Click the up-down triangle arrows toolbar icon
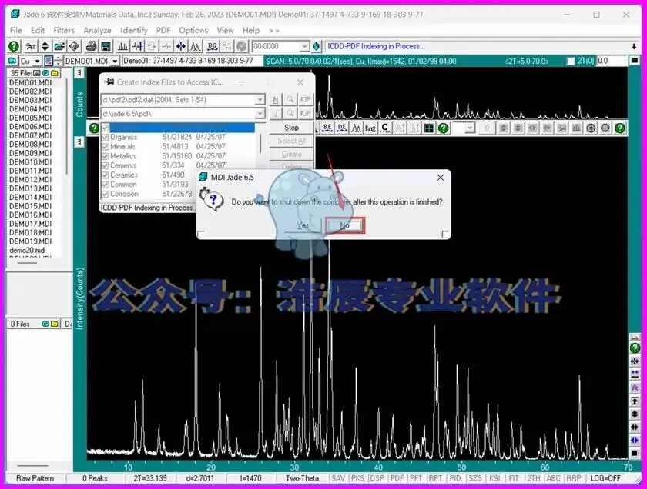The width and height of the screenshot is (647, 489). point(45,46)
